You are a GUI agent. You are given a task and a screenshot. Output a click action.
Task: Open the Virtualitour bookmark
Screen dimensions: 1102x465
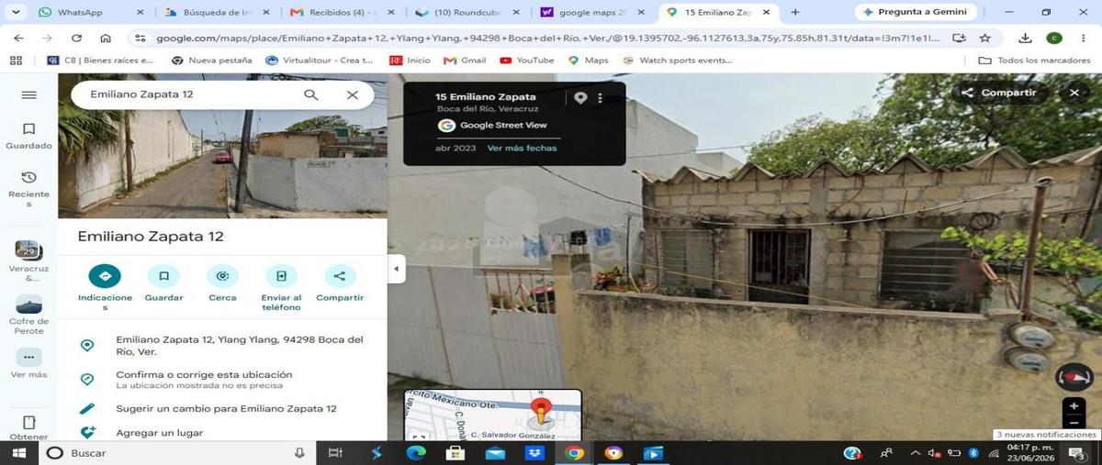(319, 61)
